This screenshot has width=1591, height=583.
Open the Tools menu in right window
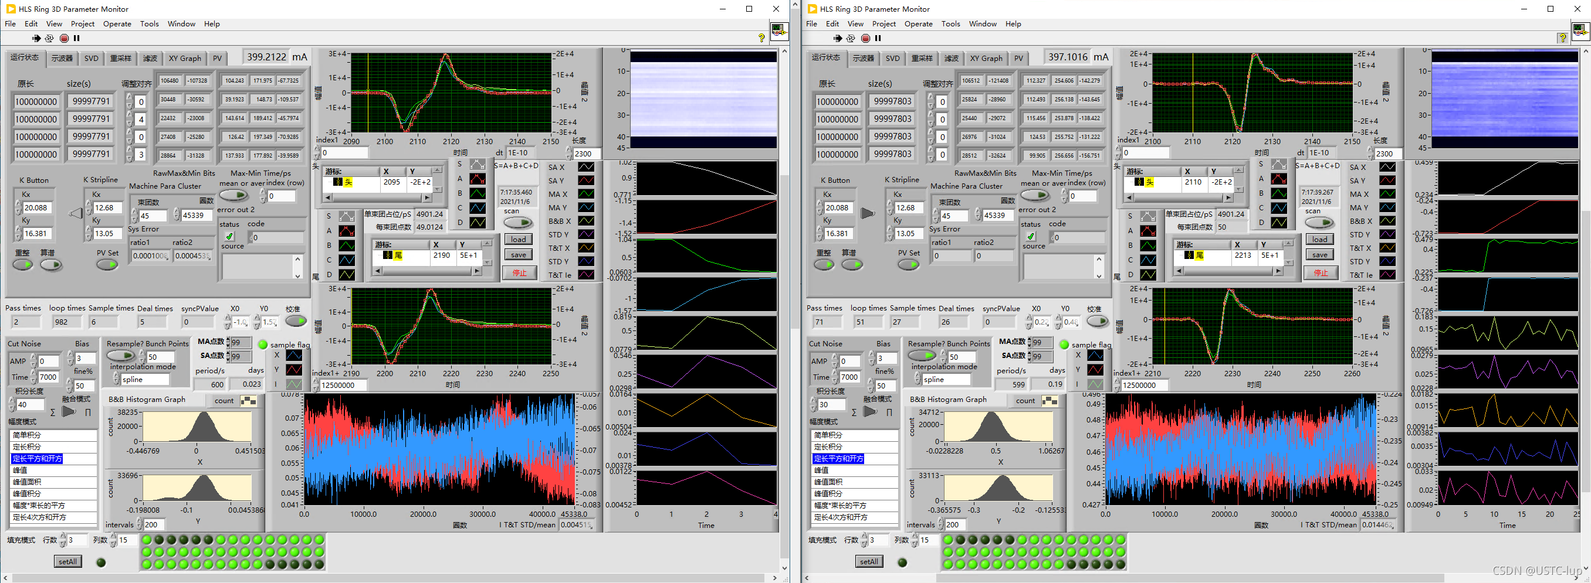(950, 24)
